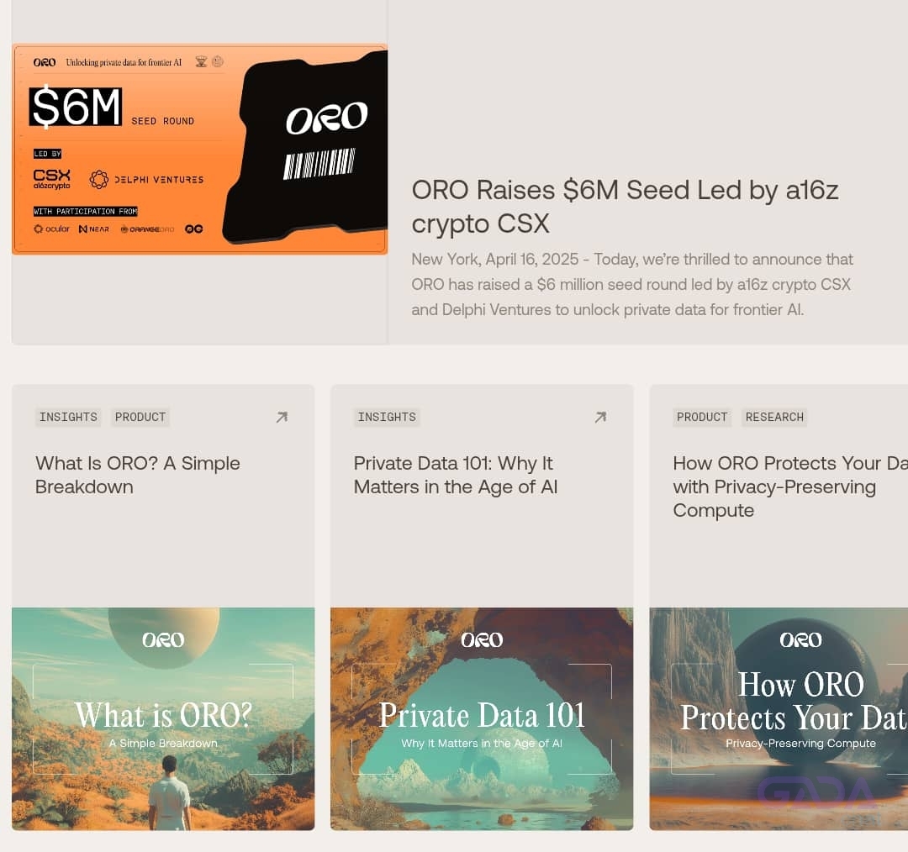Image resolution: width=908 pixels, height=852 pixels.
Task: Select PRODUCT tag on What Is ORO card
Action: tap(140, 417)
